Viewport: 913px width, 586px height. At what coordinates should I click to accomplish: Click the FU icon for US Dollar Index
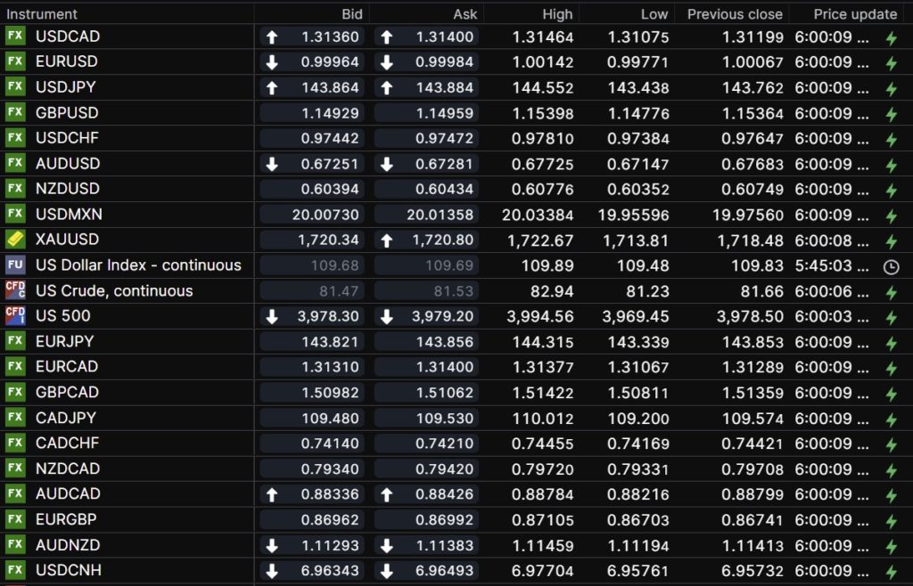click(15, 265)
